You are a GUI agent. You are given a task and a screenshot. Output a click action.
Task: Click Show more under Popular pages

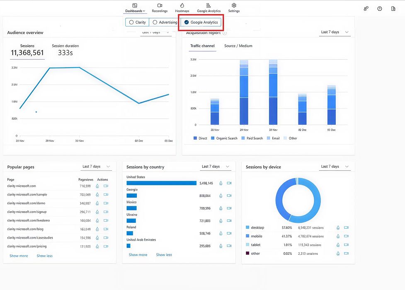tap(18, 256)
